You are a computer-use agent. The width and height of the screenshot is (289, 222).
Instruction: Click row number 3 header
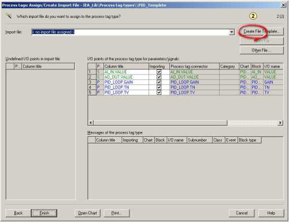(x=92, y=82)
